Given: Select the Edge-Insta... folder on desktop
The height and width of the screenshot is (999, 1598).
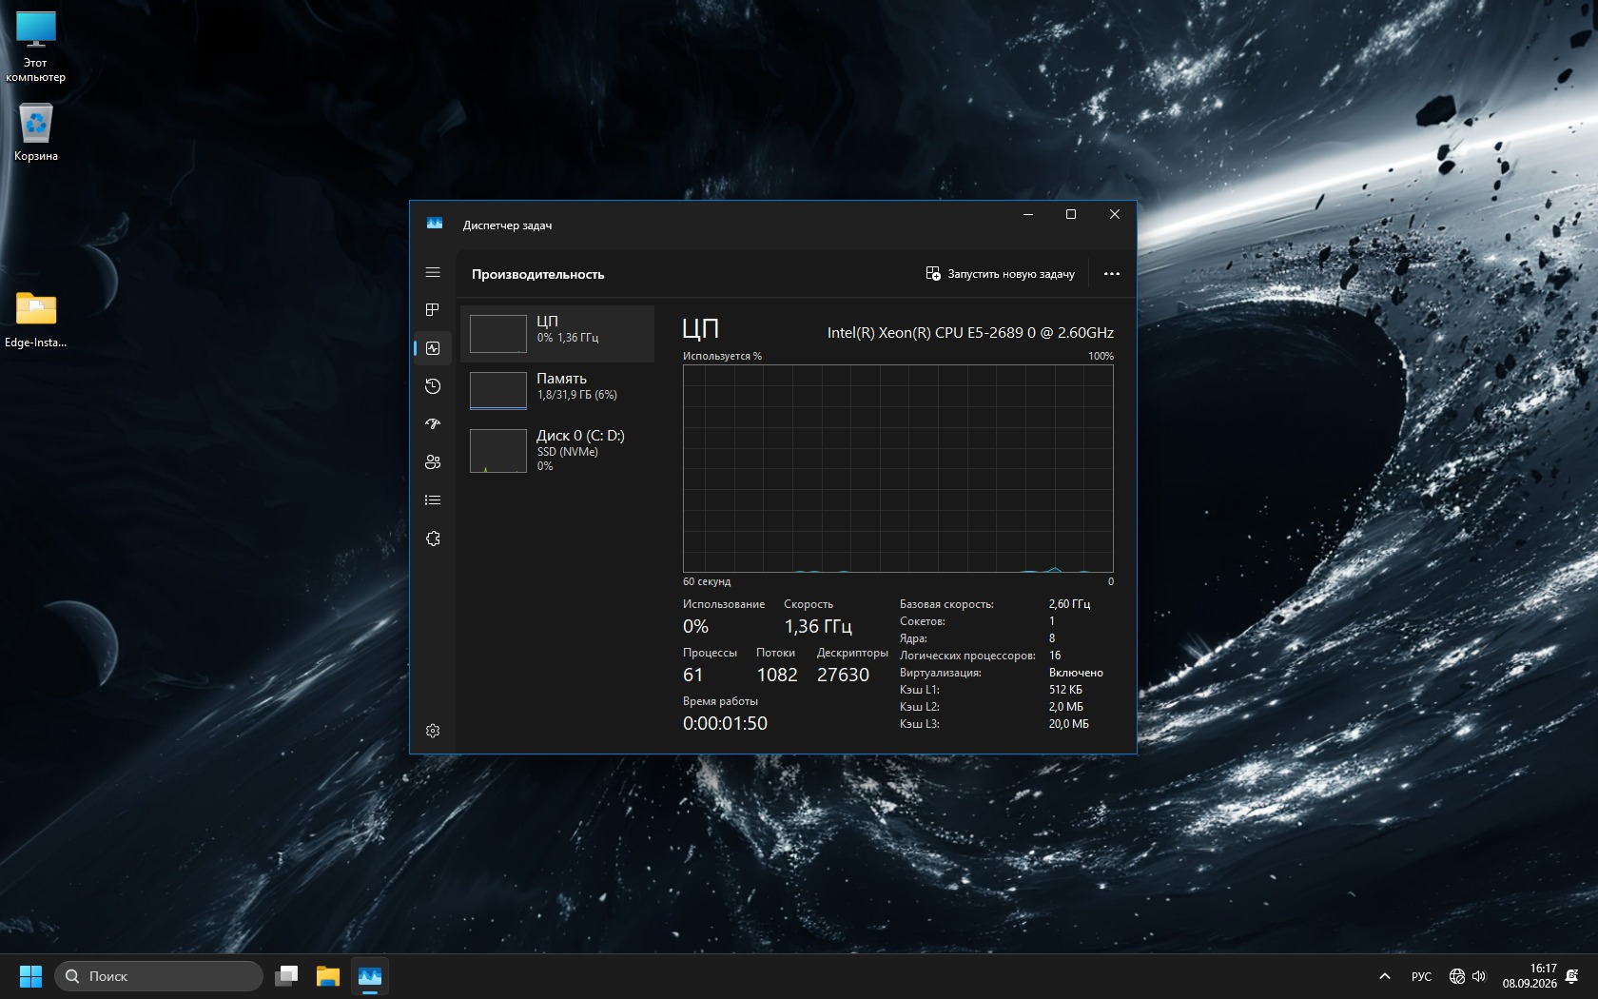Looking at the screenshot, I should coord(36,320).
